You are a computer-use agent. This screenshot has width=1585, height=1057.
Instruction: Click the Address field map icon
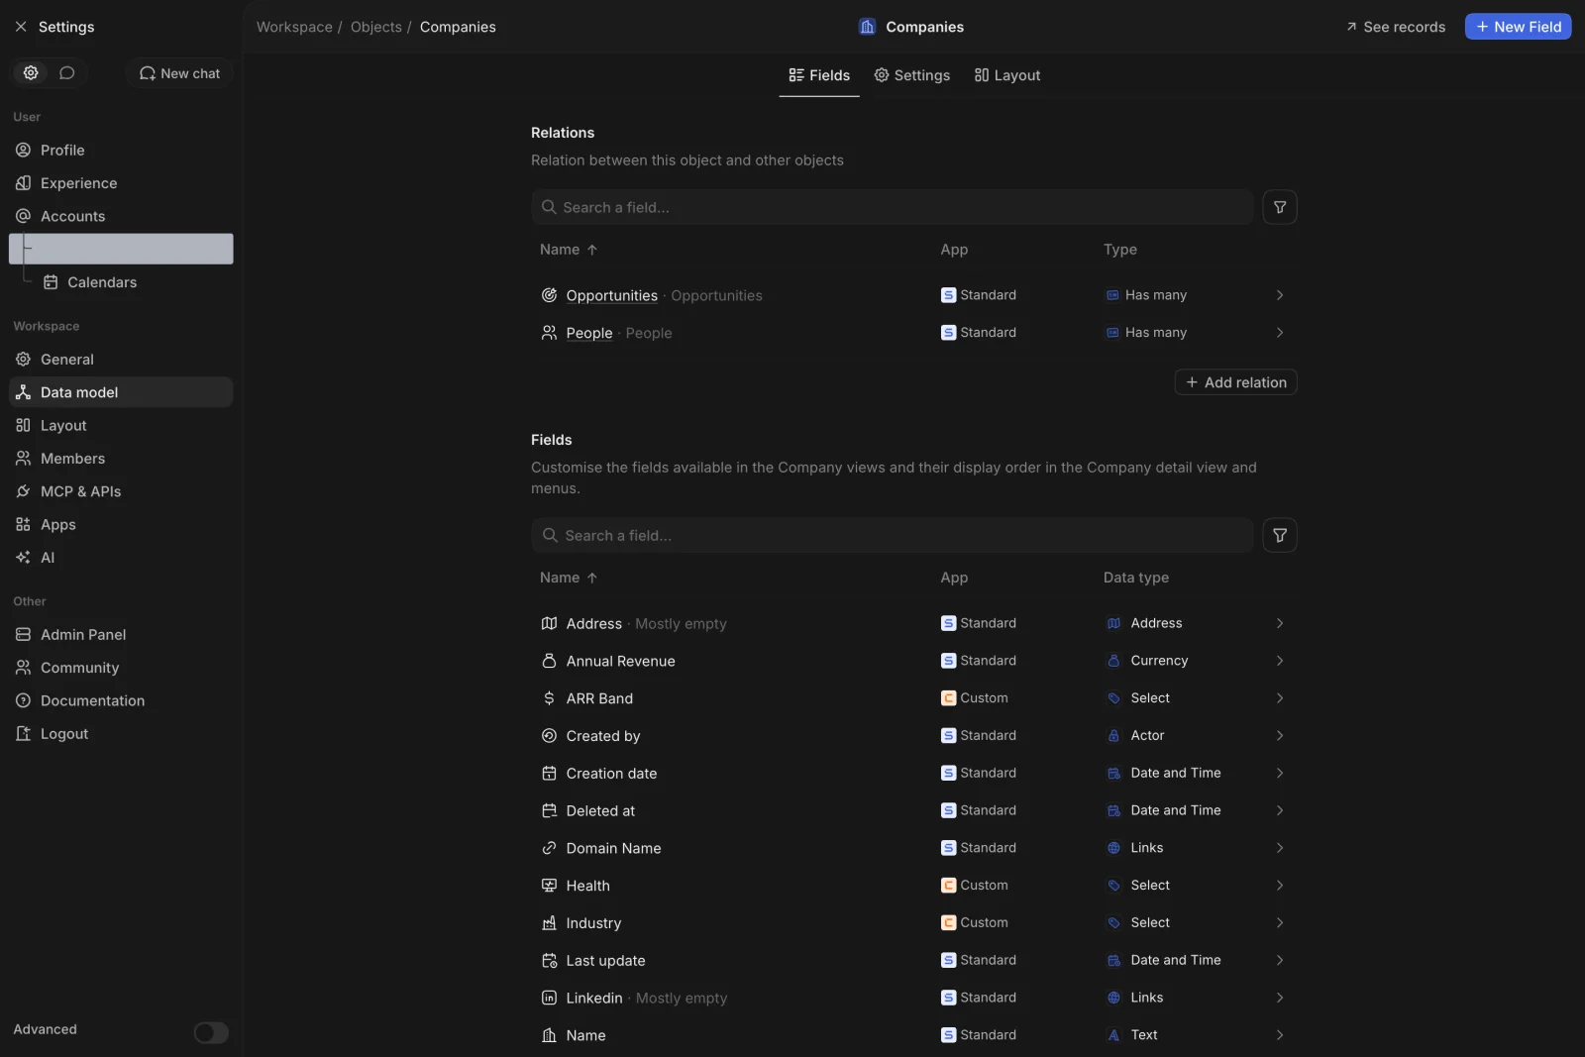[549, 623]
